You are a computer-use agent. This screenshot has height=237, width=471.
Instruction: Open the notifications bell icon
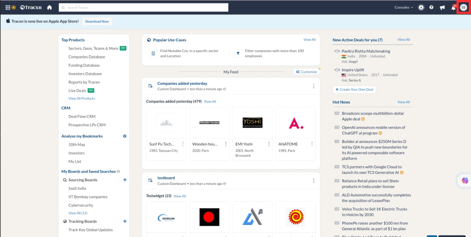(x=453, y=7)
